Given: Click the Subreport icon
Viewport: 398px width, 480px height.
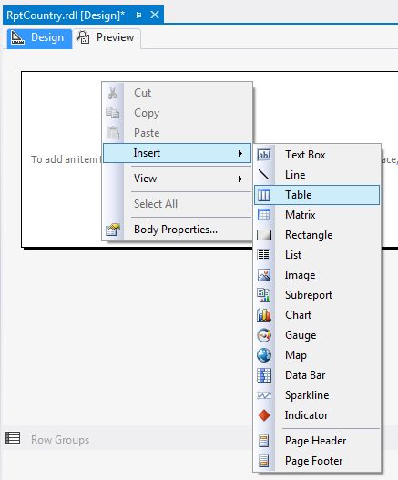Looking at the screenshot, I should 263,295.
